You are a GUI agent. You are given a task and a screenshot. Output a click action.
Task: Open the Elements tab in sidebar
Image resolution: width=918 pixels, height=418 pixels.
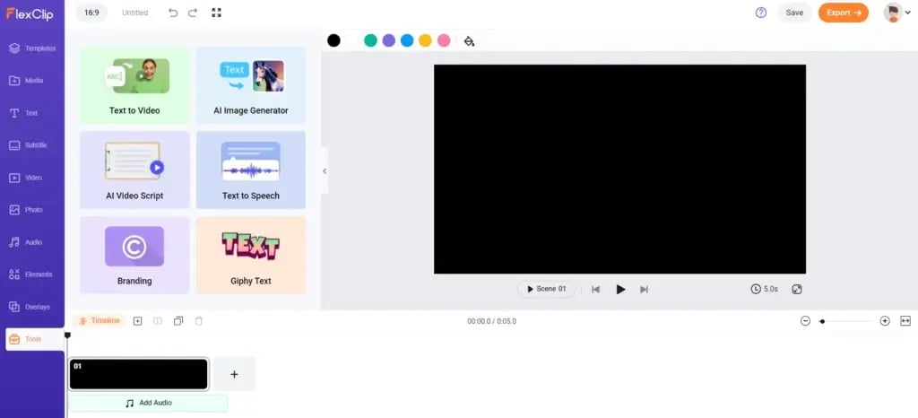click(32, 274)
